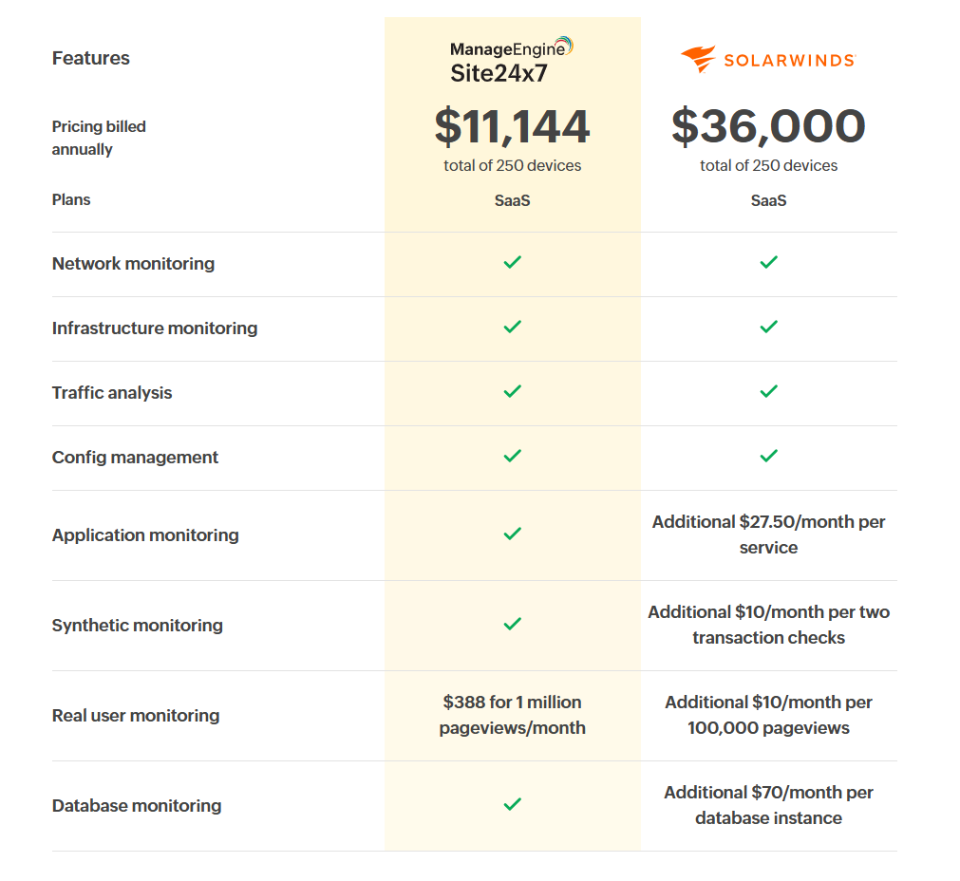Click the $36,000 SolarWinds price

coord(768,127)
